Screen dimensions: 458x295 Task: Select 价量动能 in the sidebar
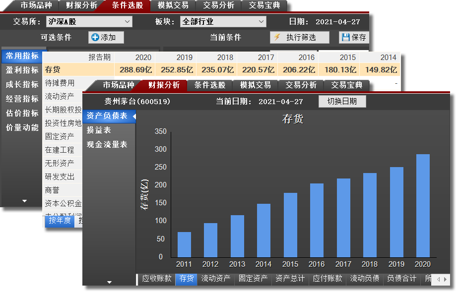22,127
